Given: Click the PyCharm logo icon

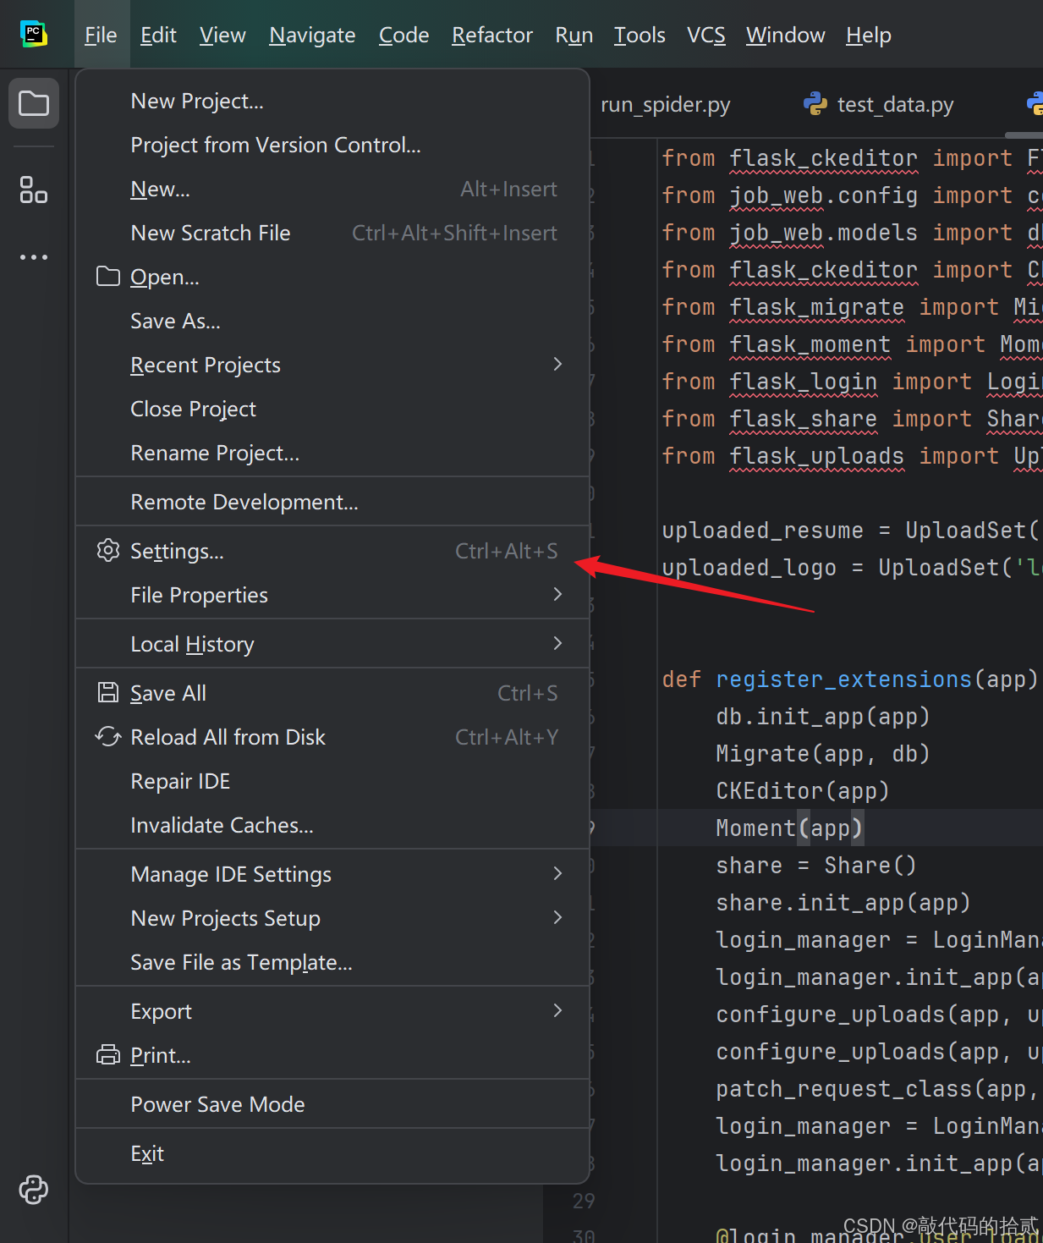Looking at the screenshot, I should point(34,34).
